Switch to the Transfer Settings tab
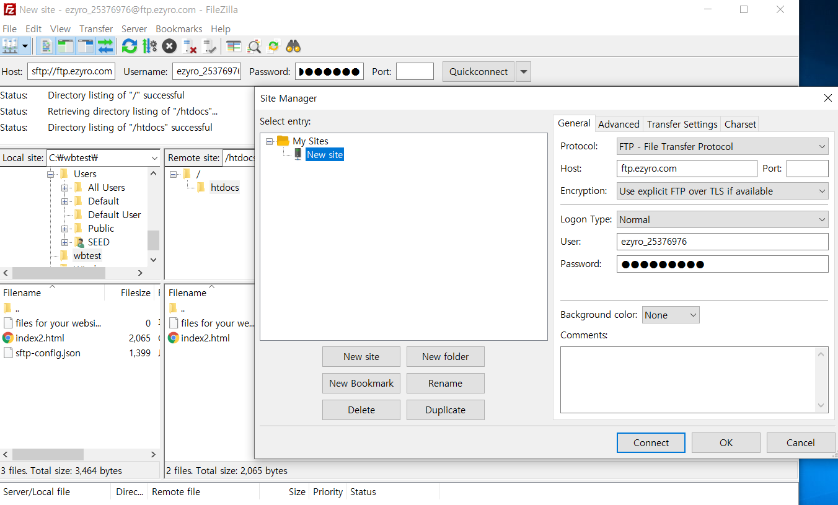This screenshot has height=505, width=838. click(682, 124)
